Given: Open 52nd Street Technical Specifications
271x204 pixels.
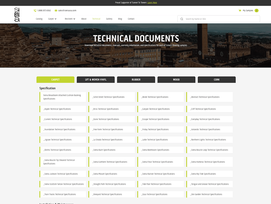Looking at the screenshot, I should click(112, 97).
